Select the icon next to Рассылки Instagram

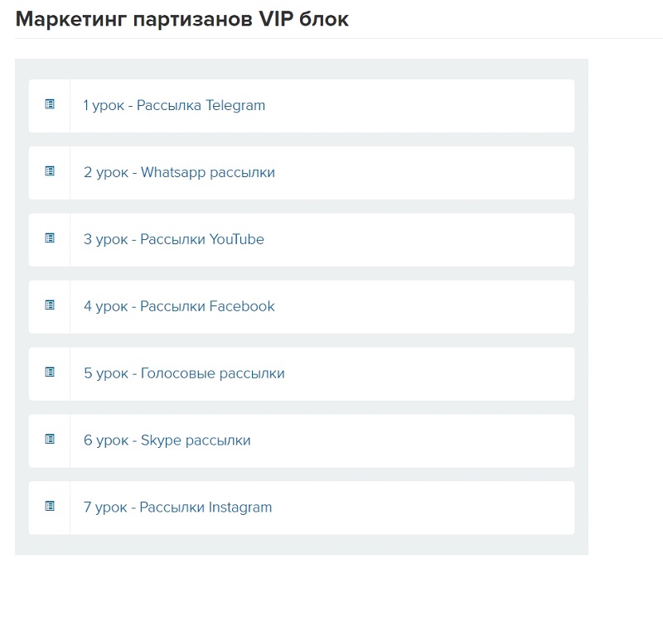50,507
